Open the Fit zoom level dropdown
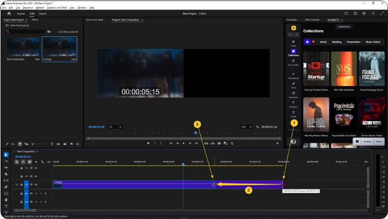 tap(116, 127)
